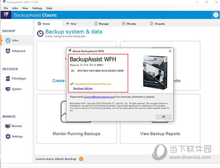Click the Remote monitor icon
Viewport: 220px width, 168px height.
click(8, 126)
